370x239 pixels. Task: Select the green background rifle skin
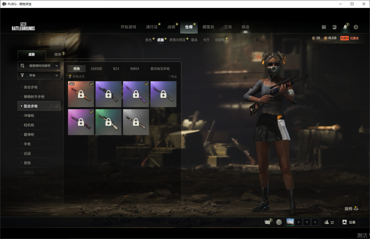pyautogui.click(x=108, y=122)
